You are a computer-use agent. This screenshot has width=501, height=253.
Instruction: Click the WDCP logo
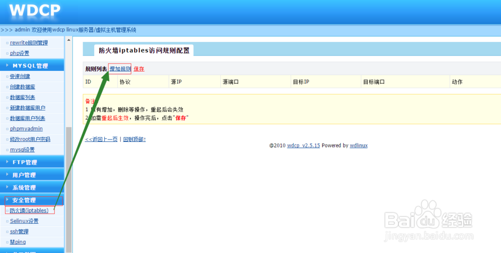click(35, 11)
